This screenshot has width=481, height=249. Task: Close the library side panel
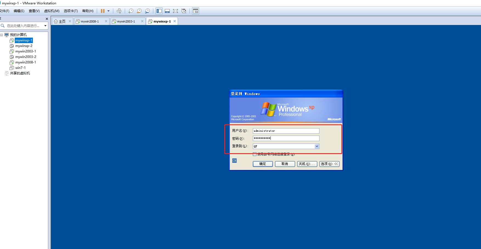coord(47,19)
